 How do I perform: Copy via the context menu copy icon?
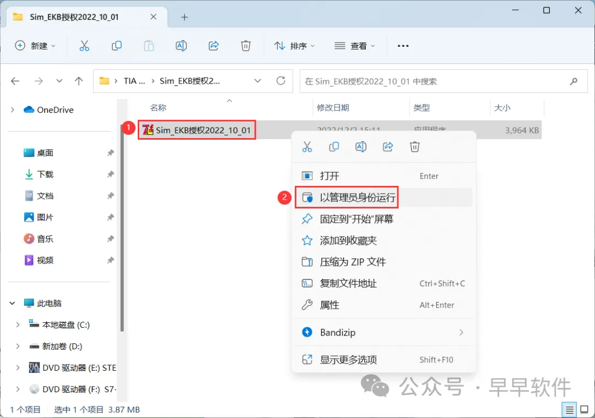point(334,147)
